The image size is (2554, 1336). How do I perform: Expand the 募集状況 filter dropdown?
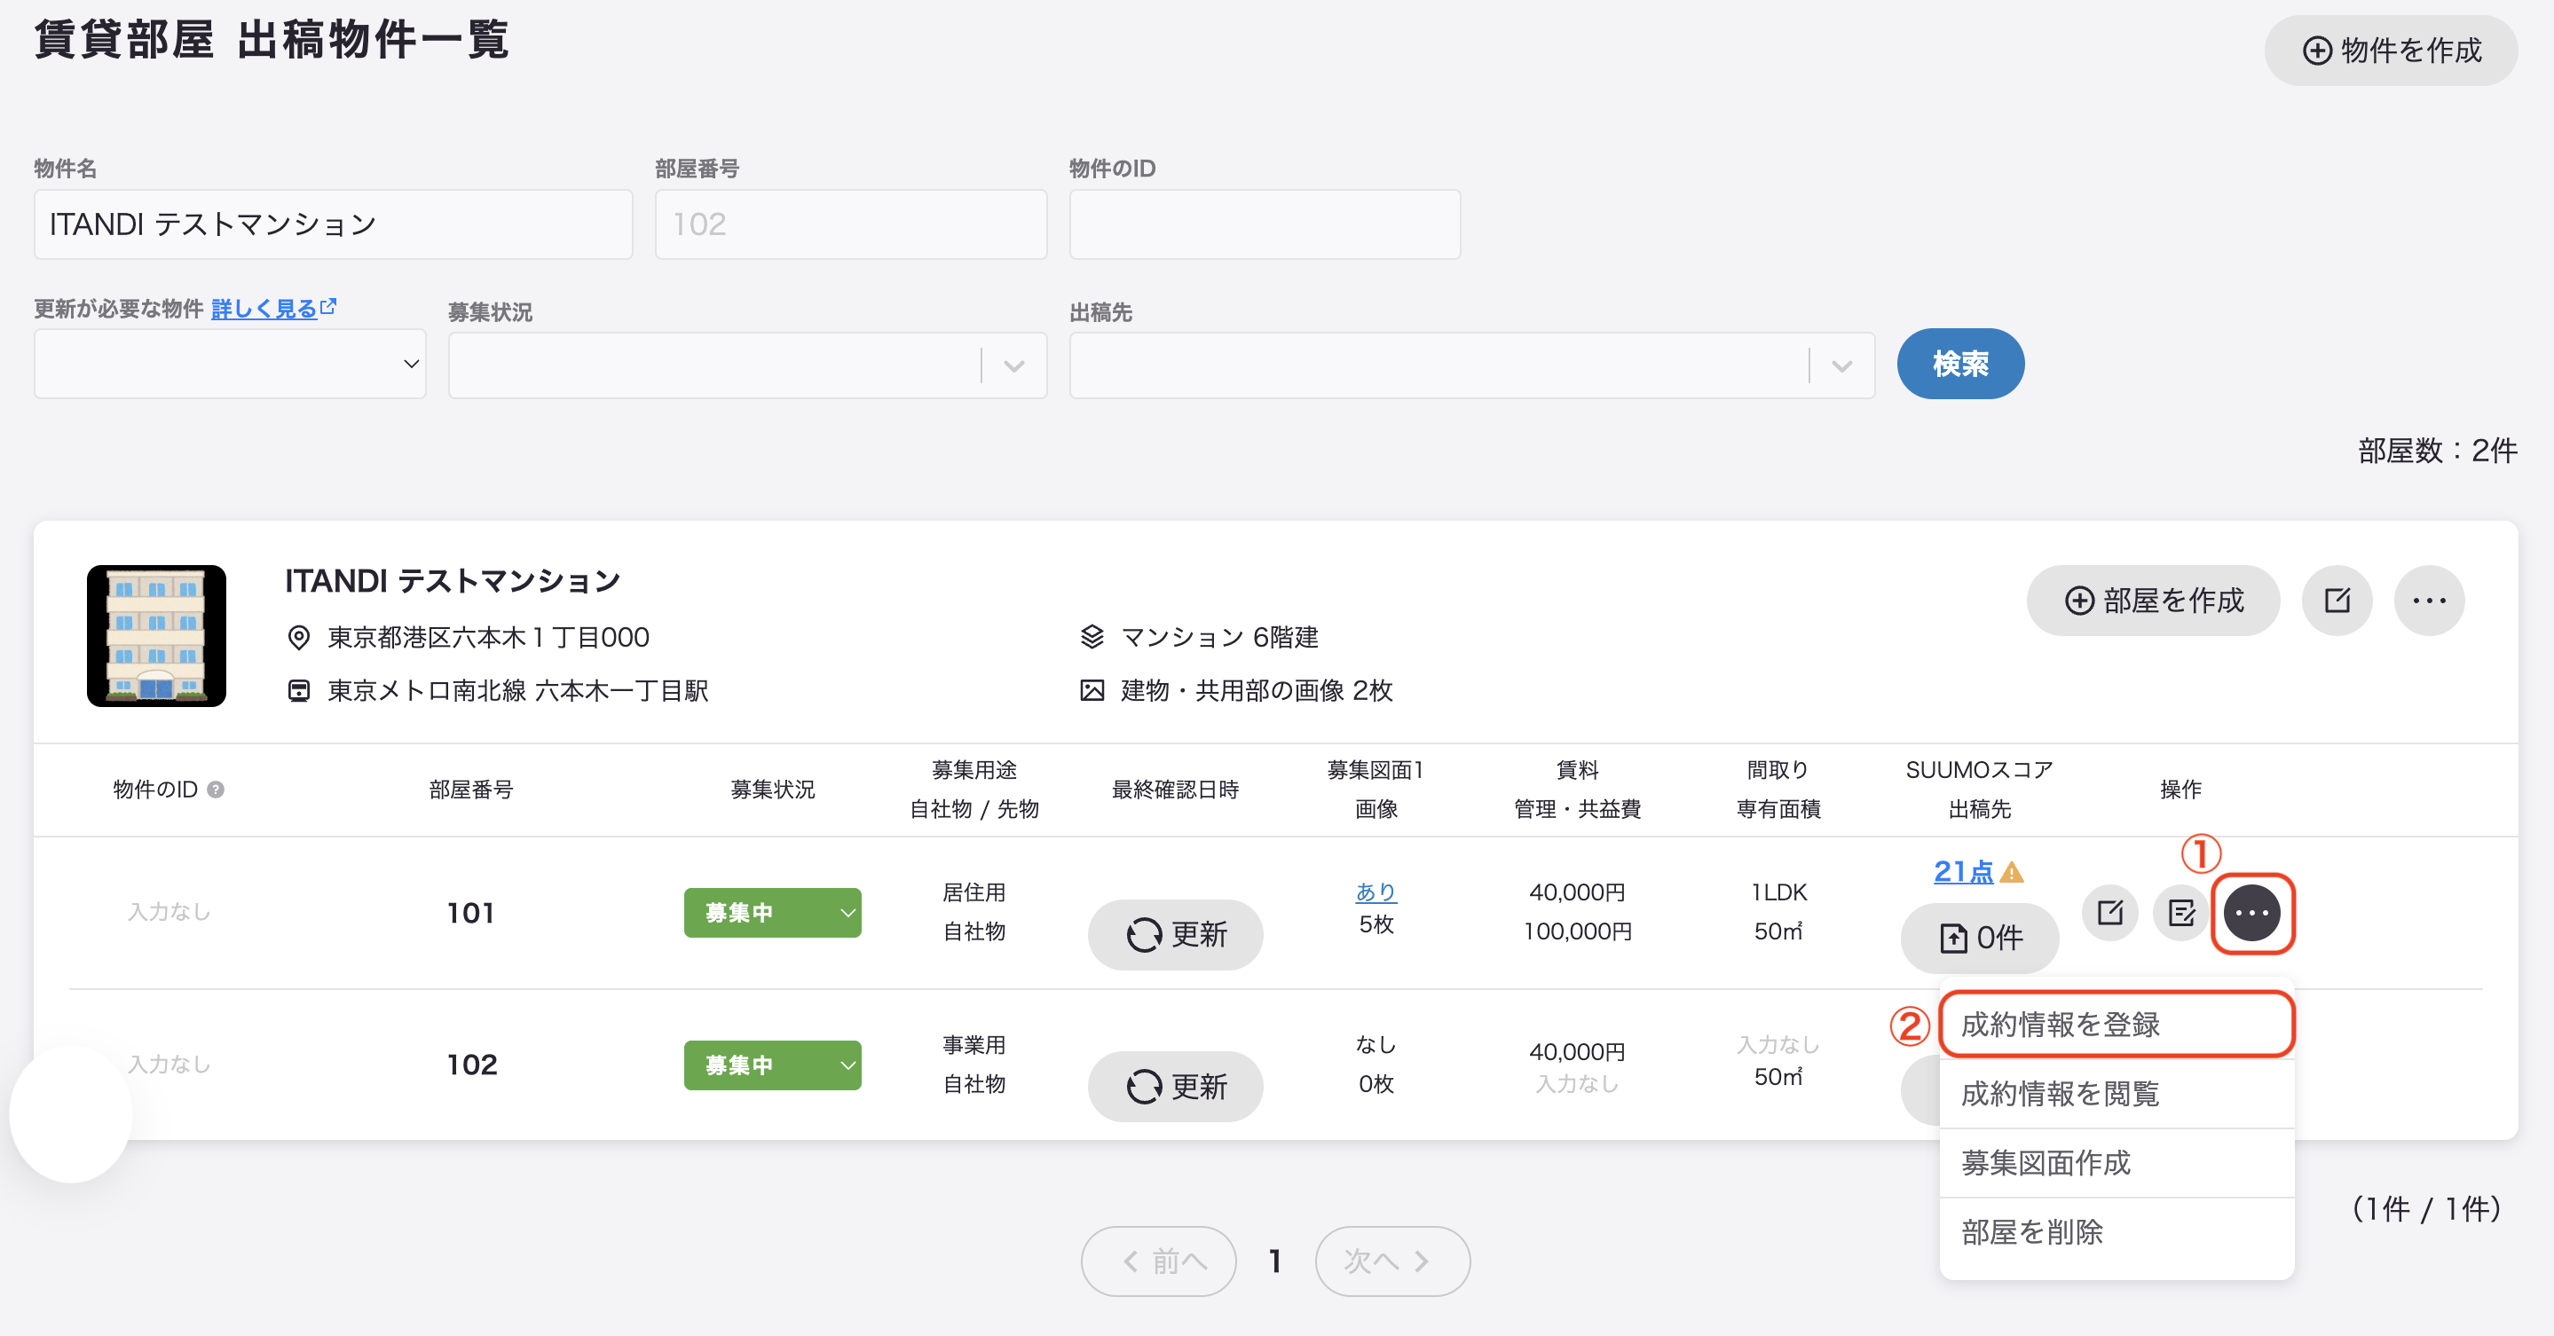747,365
